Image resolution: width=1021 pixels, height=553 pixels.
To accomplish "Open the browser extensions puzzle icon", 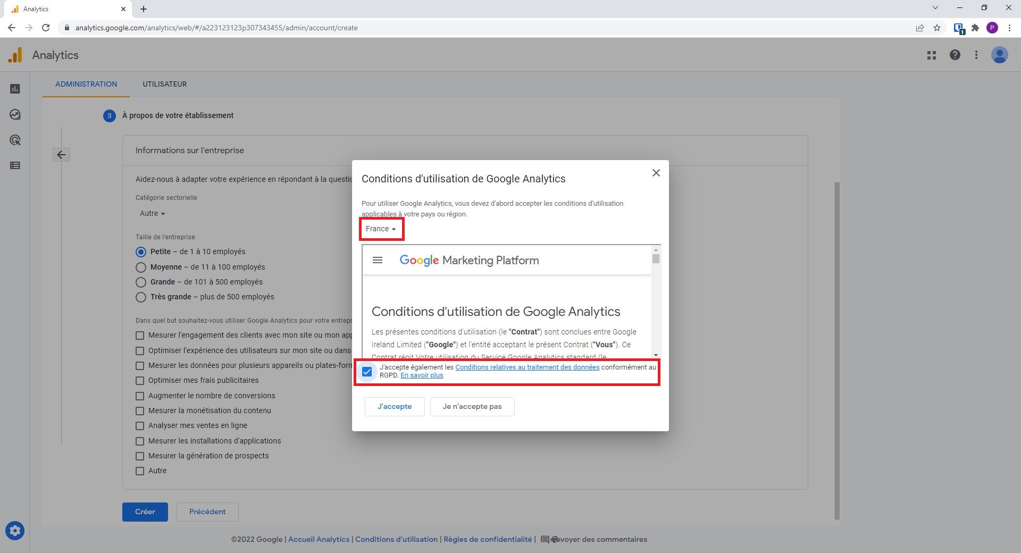I will pyautogui.click(x=975, y=28).
